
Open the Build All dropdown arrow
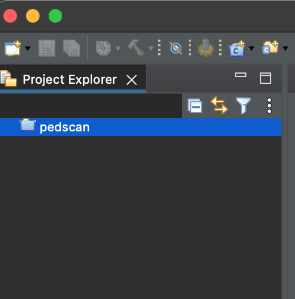point(118,49)
